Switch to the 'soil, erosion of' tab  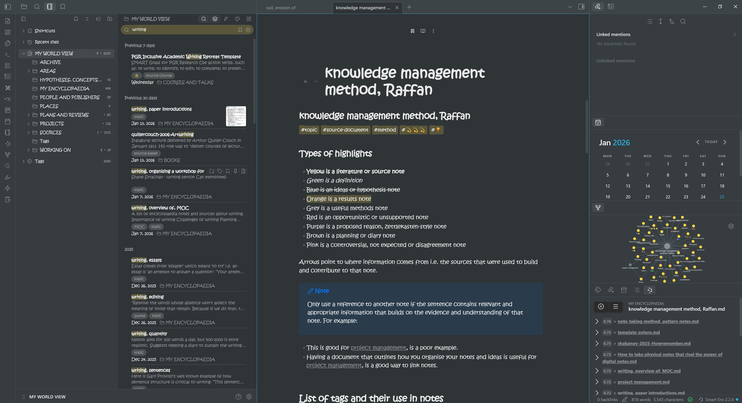tap(281, 7)
